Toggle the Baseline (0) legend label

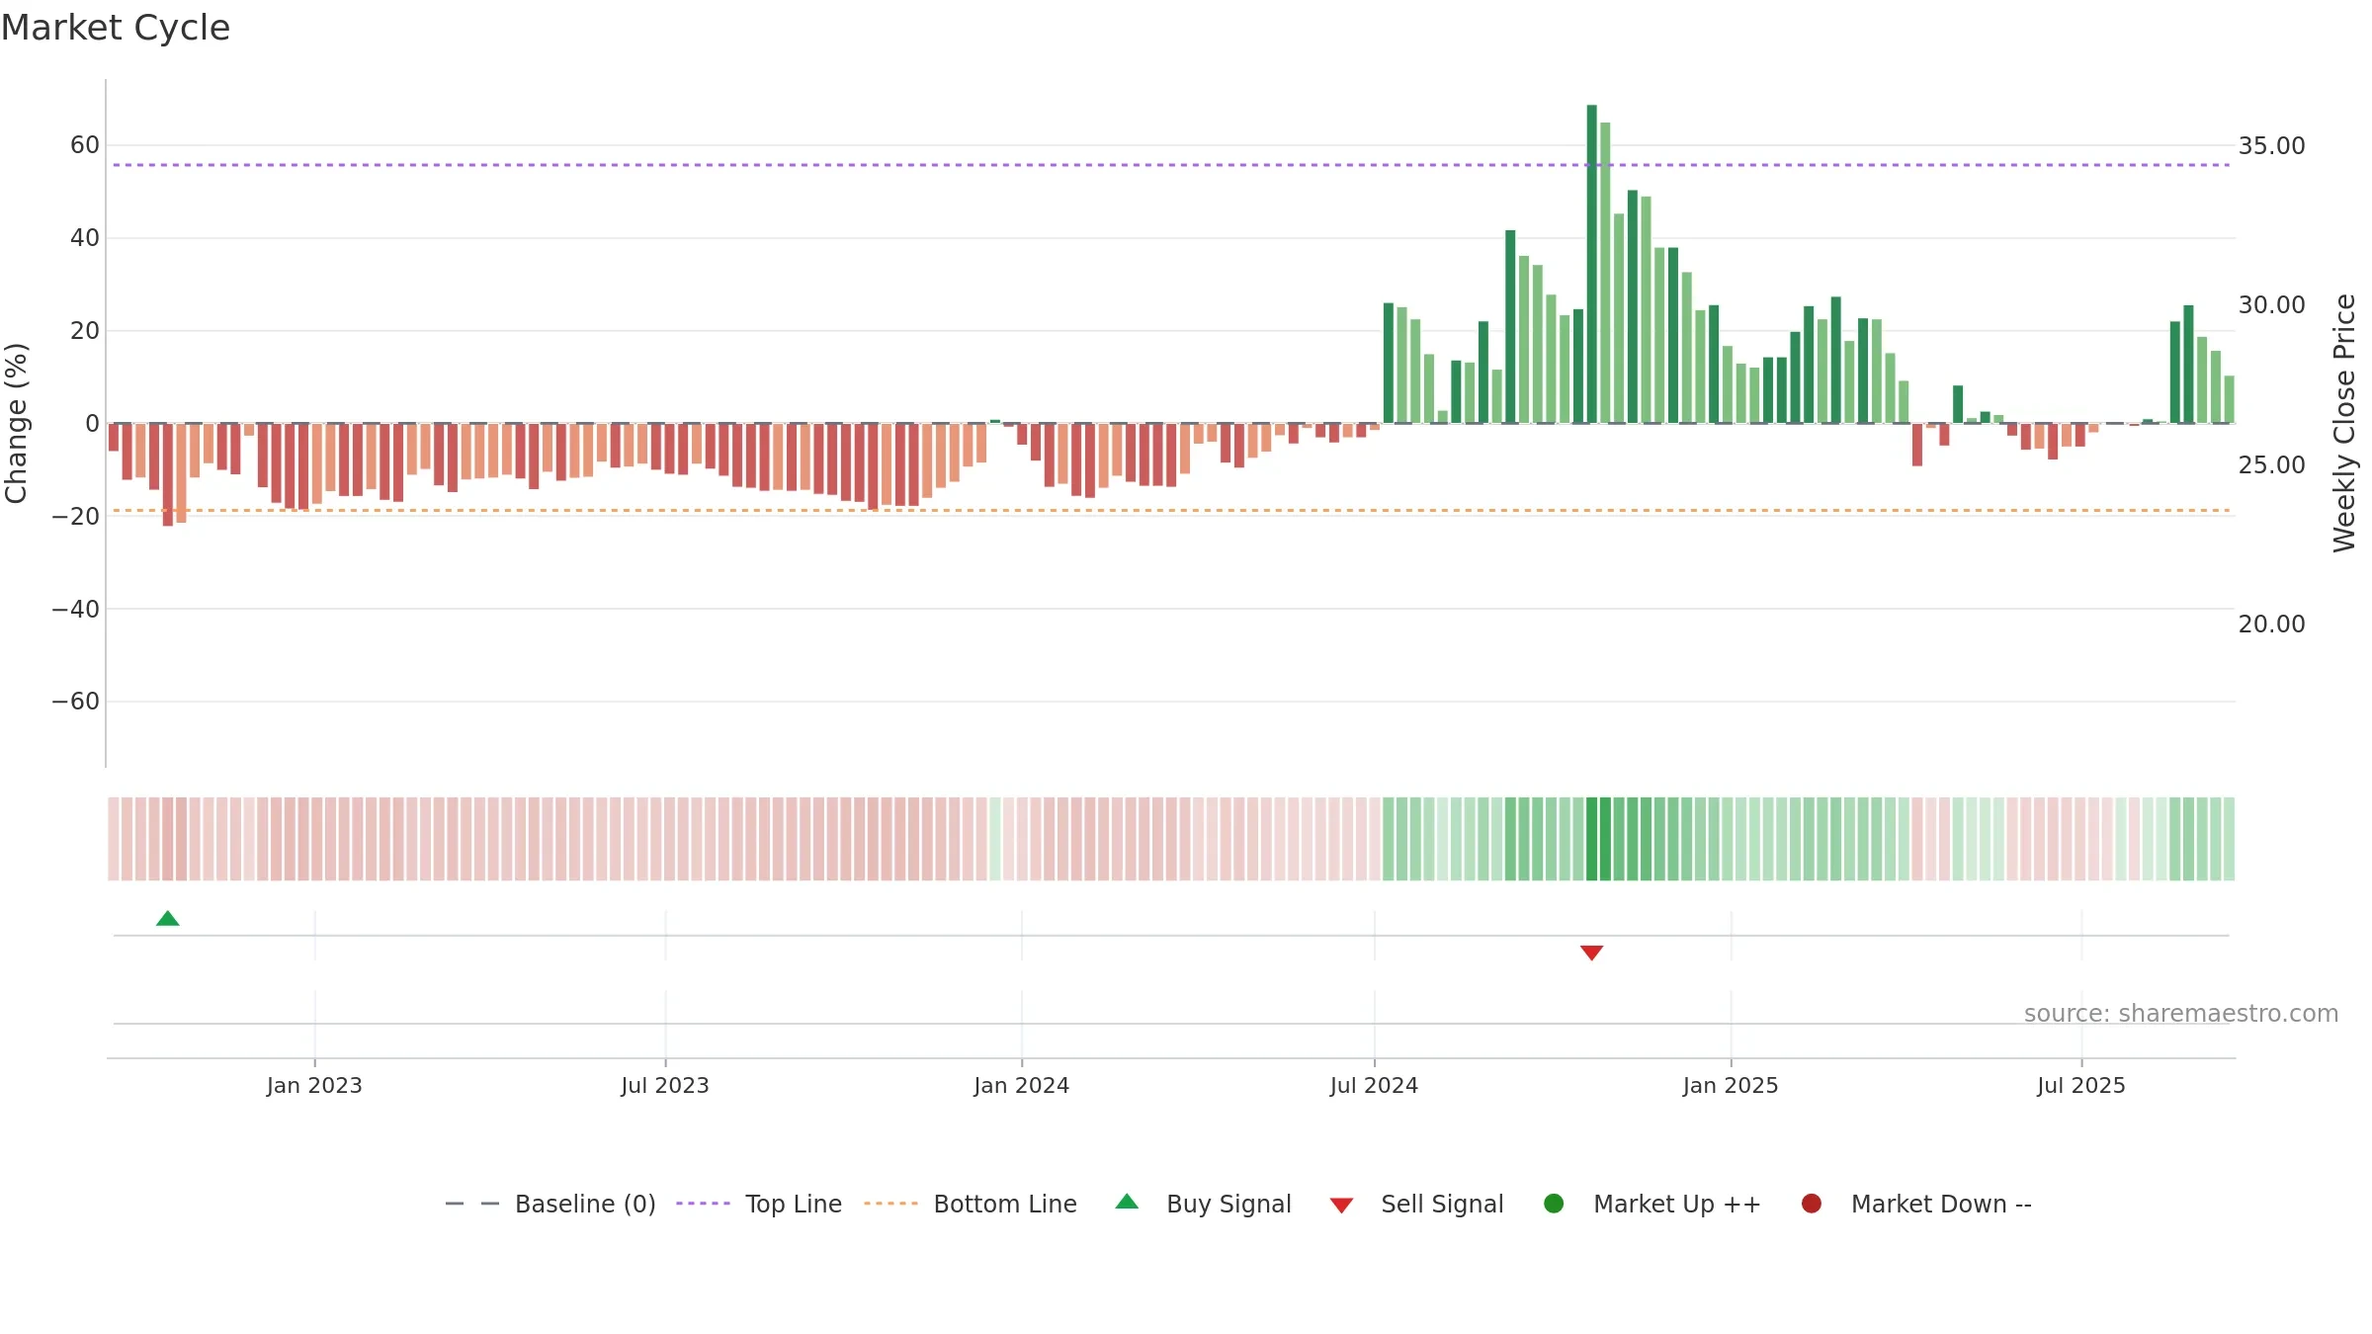click(585, 1204)
